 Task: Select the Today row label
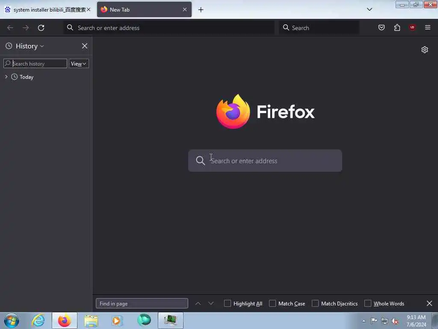click(x=27, y=77)
